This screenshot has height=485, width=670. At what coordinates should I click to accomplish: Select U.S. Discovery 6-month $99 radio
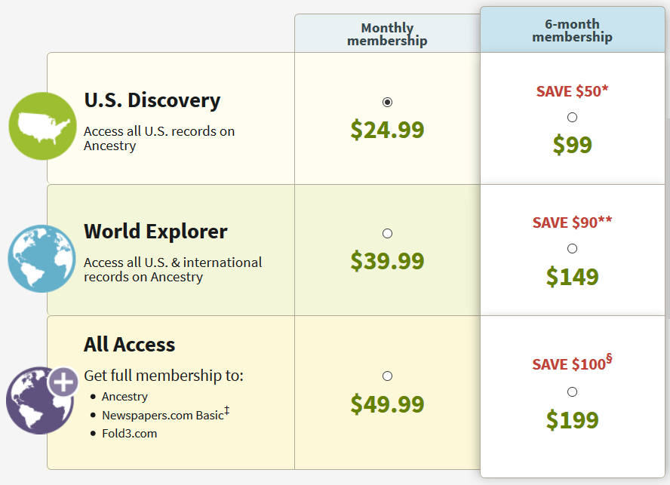point(572,117)
